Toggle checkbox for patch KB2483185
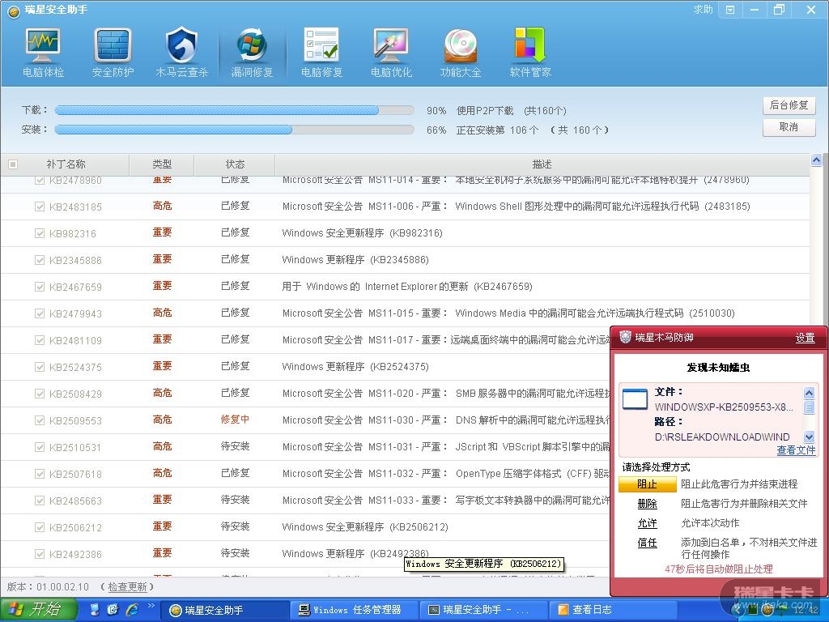This screenshot has height=622, width=829. [40, 207]
